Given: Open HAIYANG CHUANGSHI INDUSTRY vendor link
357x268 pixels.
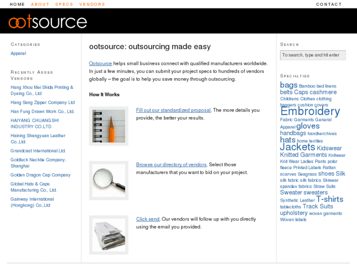Looking at the screenshot, I should click(34, 123).
